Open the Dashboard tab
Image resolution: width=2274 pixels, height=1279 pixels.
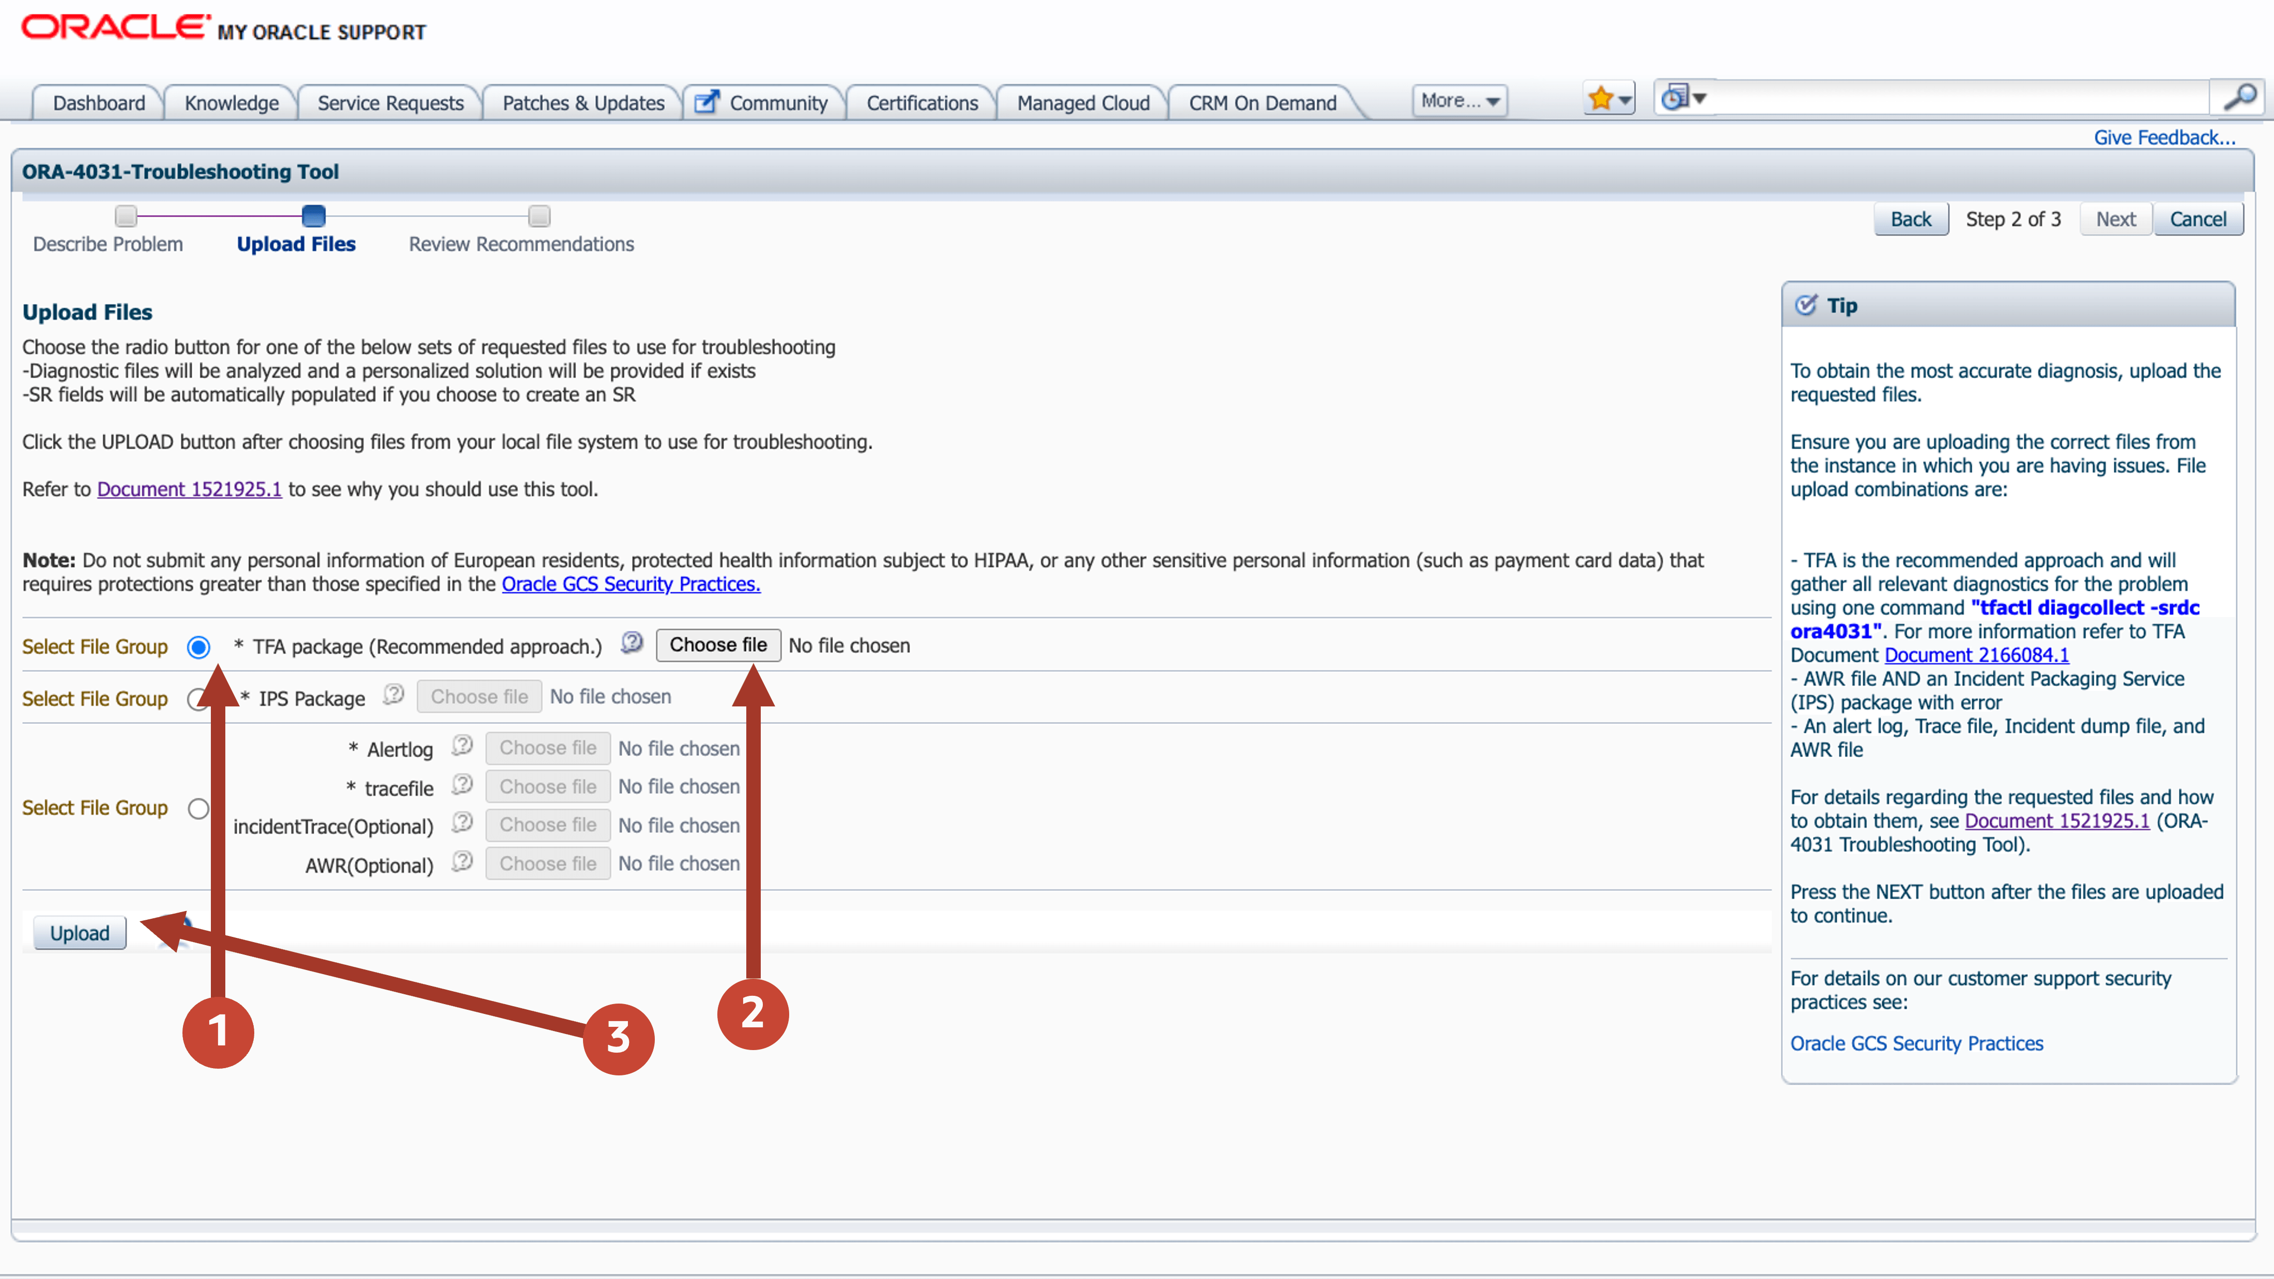99,103
